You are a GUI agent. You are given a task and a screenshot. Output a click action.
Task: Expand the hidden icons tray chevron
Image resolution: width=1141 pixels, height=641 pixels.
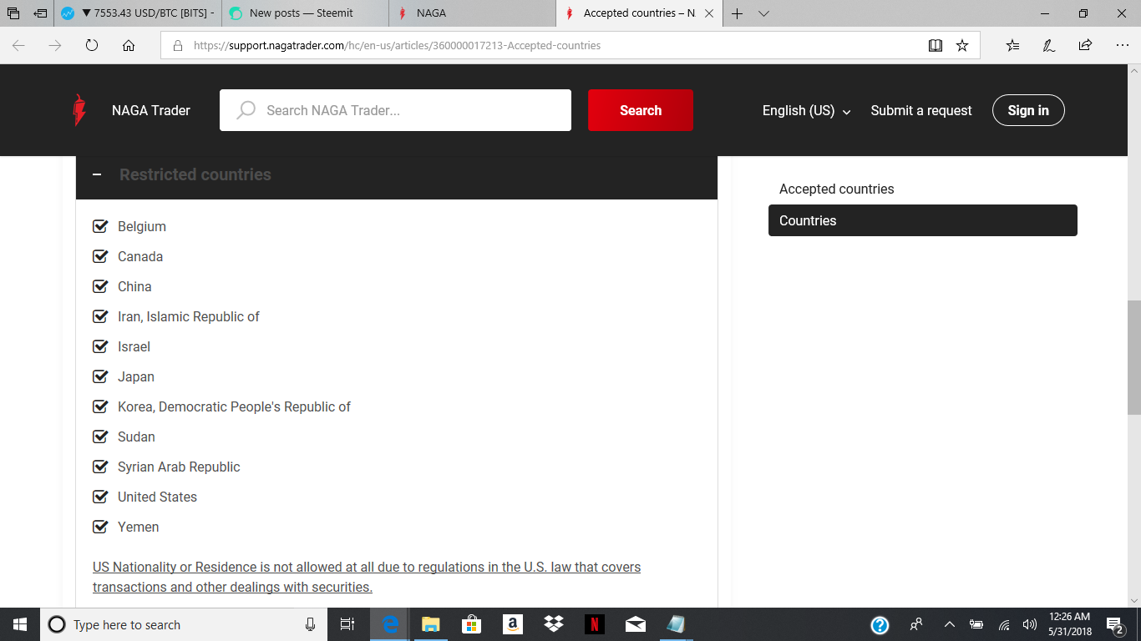(x=950, y=624)
